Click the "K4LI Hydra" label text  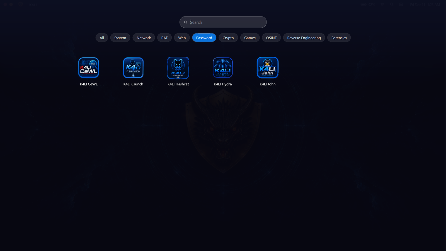223,84
